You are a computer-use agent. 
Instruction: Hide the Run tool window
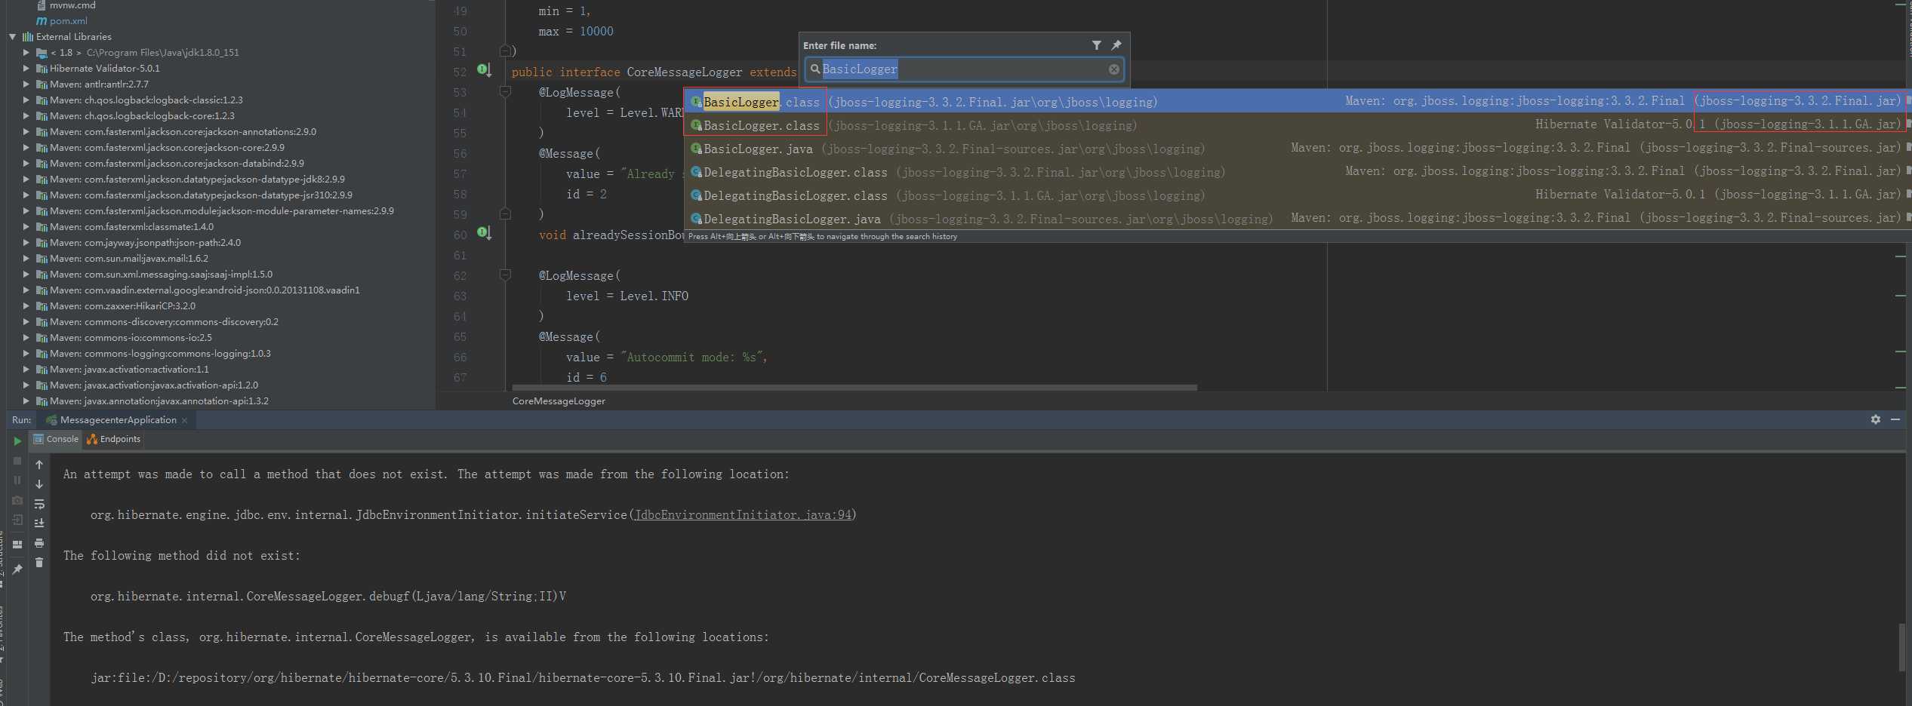click(x=1895, y=419)
